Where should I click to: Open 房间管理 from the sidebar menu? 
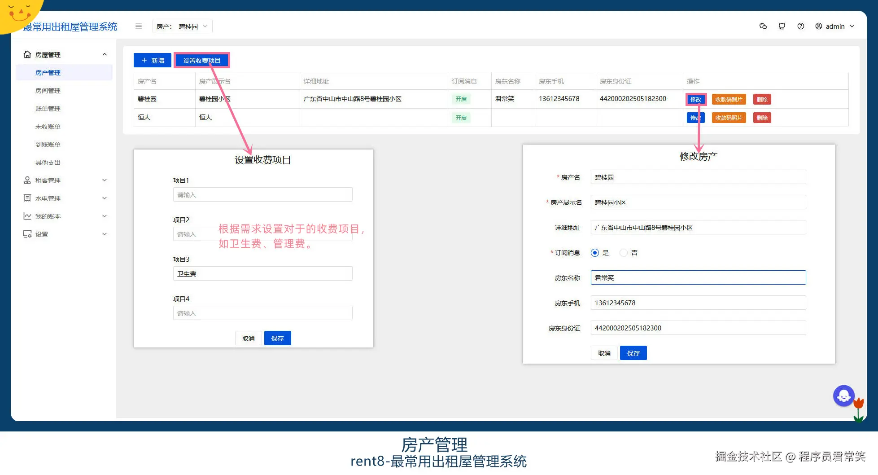48,90
